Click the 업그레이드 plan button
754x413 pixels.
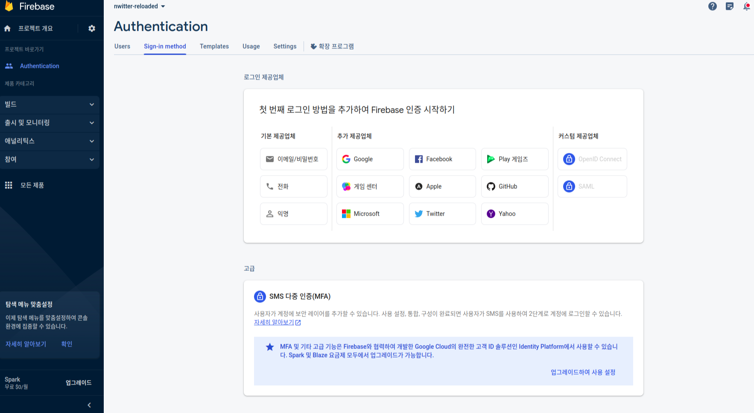79,383
